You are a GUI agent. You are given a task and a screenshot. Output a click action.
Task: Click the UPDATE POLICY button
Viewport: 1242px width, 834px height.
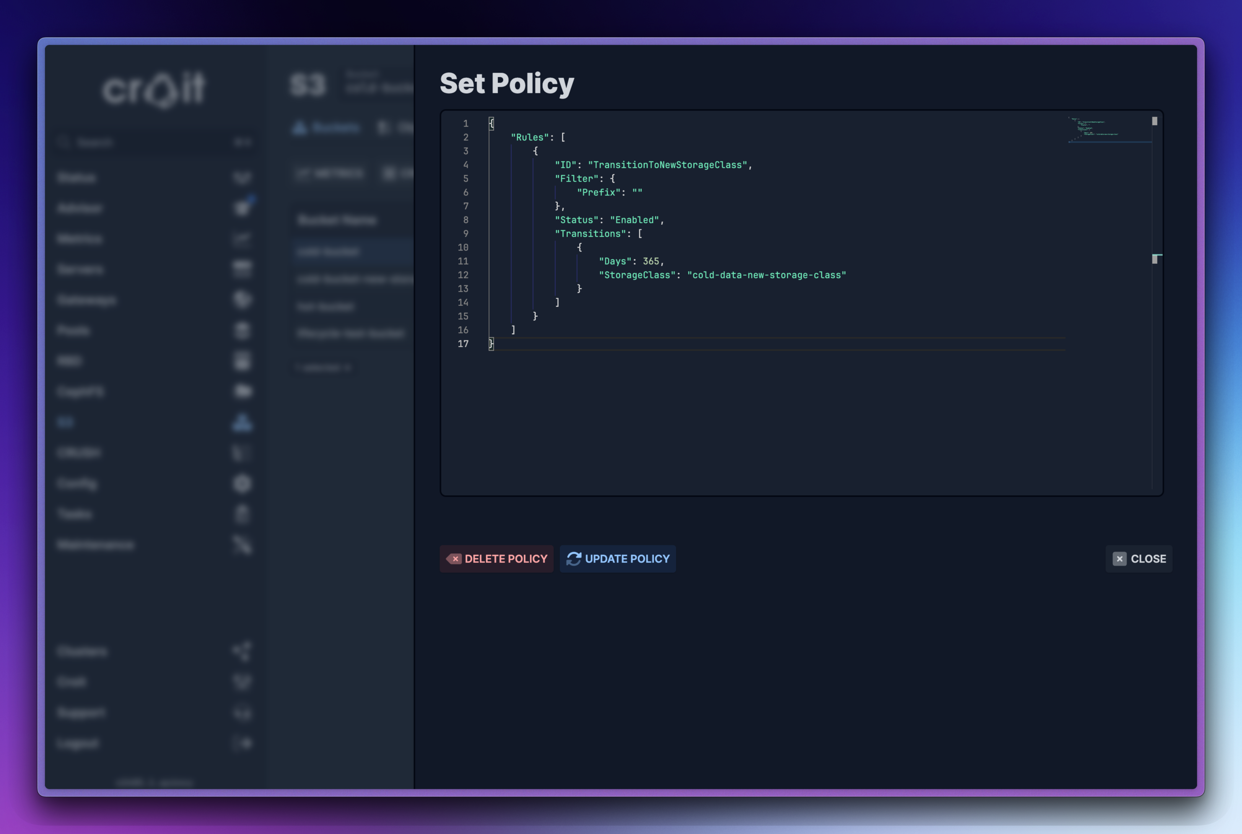click(618, 558)
